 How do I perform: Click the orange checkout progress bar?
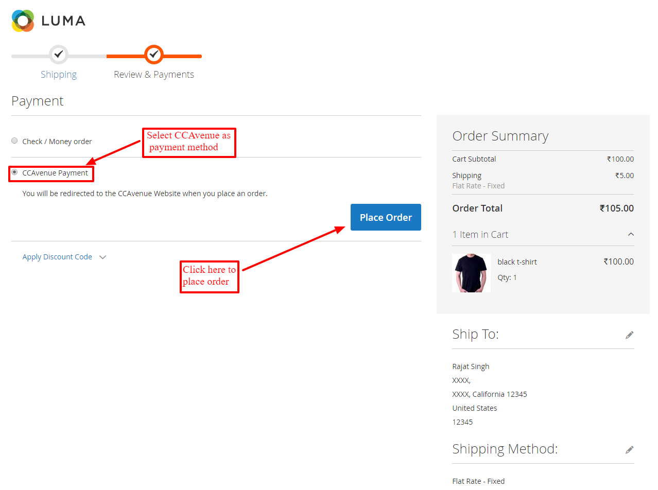click(180, 56)
